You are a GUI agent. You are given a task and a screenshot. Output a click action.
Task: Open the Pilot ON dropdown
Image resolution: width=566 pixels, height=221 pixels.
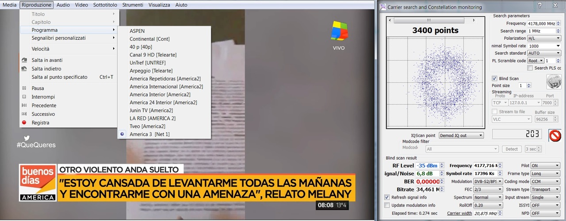coord(545,166)
